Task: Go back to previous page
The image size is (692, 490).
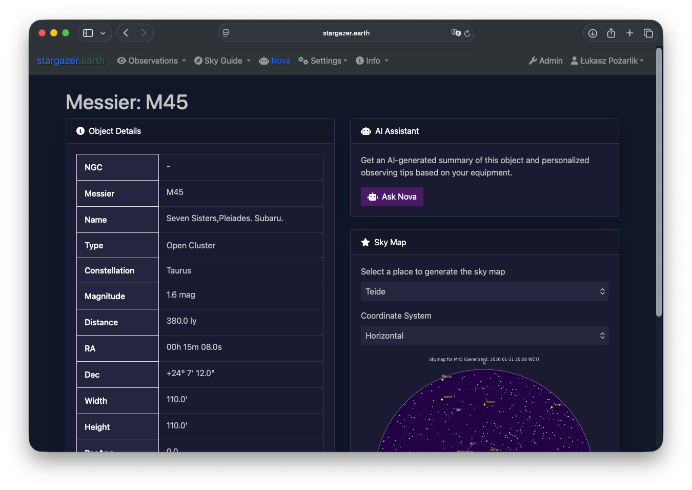Action: tap(126, 33)
